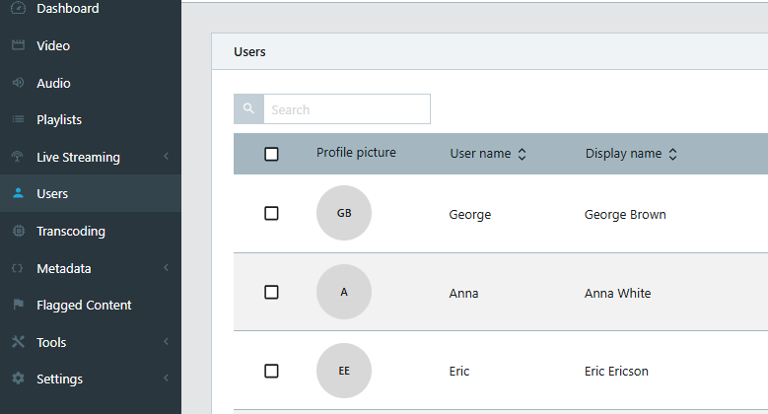The height and width of the screenshot is (414, 768).
Task: Click the Audio speaker icon
Action: pyautogui.click(x=18, y=83)
